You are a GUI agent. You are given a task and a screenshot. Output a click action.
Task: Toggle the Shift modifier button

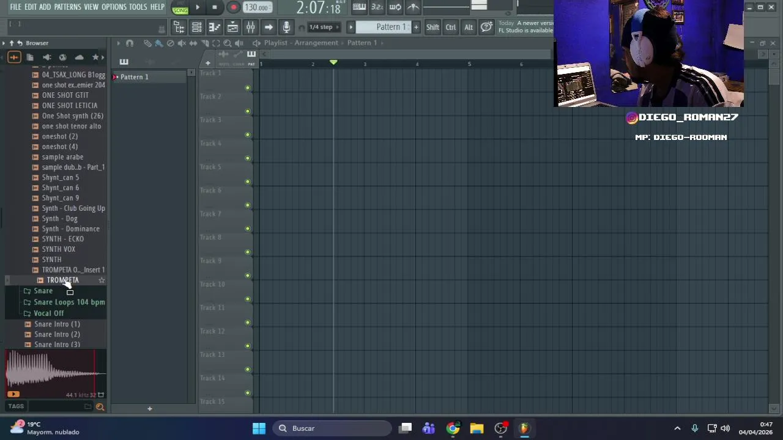(432, 27)
